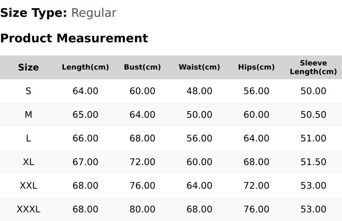The height and width of the screenshot is (221, 342).
Task: Click the Hips(cm) column header
Action: pyautogui.click(x=256, y=67)
